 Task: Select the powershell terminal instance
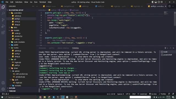coord(167,55)
